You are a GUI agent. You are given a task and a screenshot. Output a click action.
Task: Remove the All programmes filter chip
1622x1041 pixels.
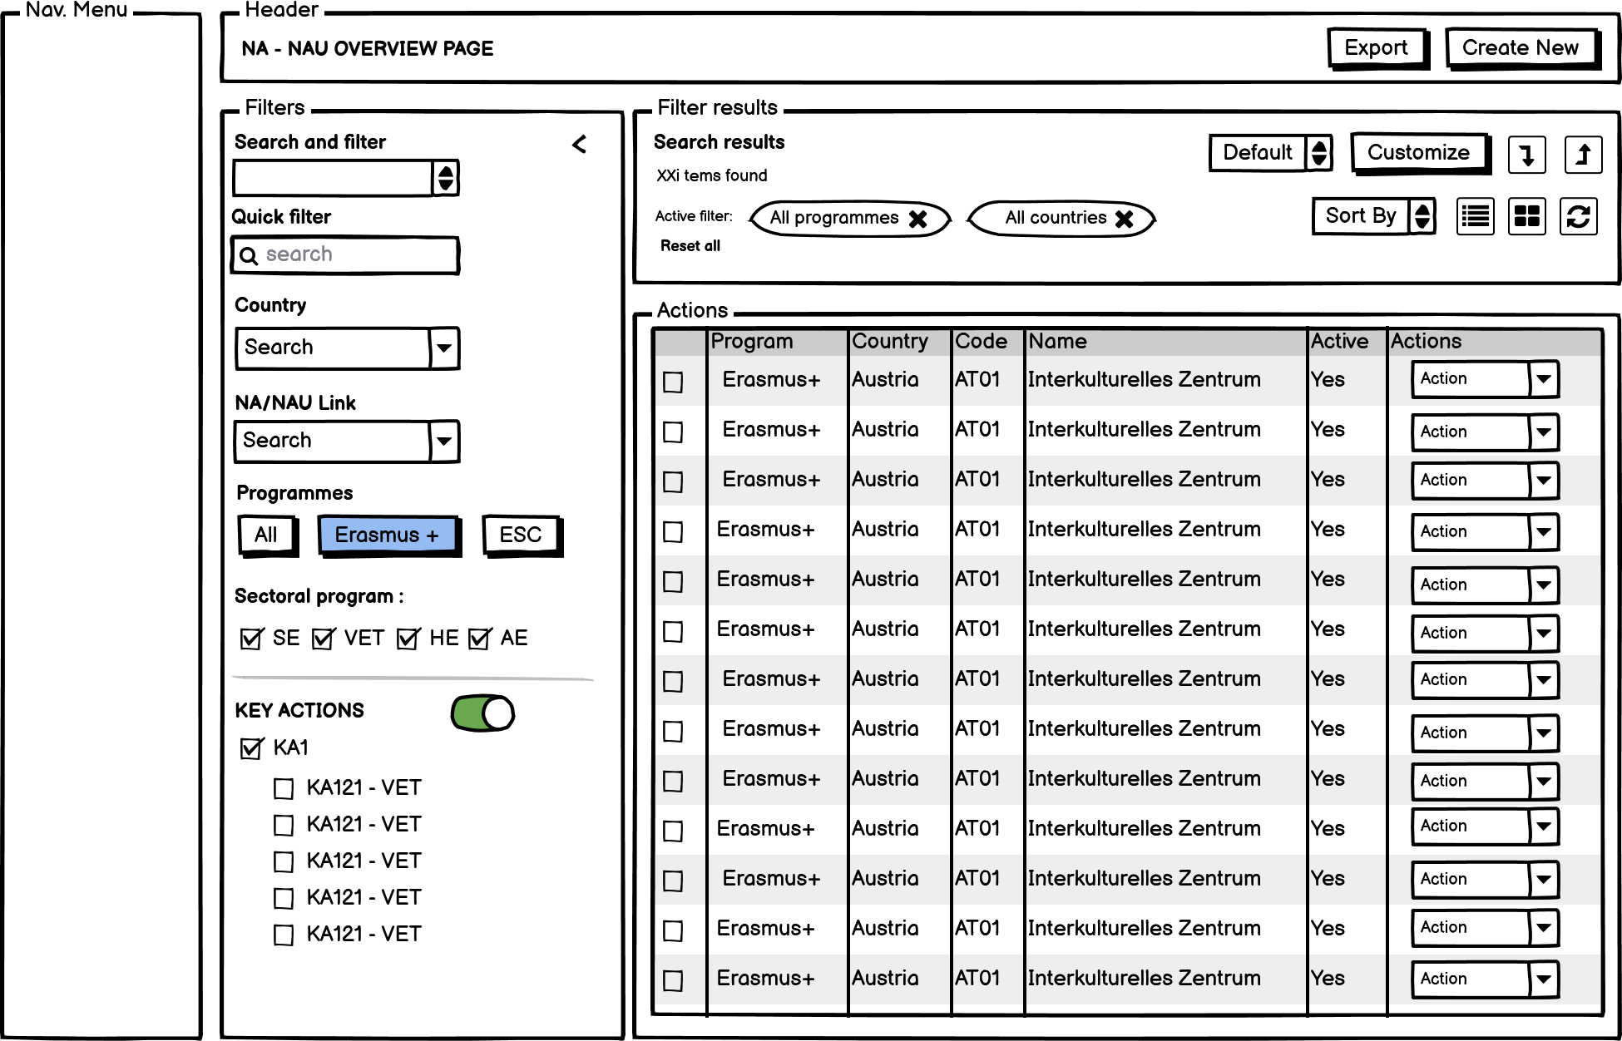(x=918, y=219)
